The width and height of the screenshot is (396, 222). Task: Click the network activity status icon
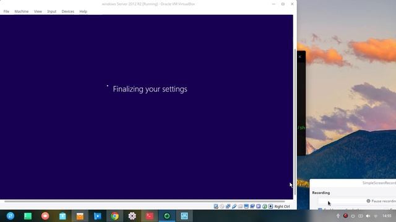[x=228, y=207]
